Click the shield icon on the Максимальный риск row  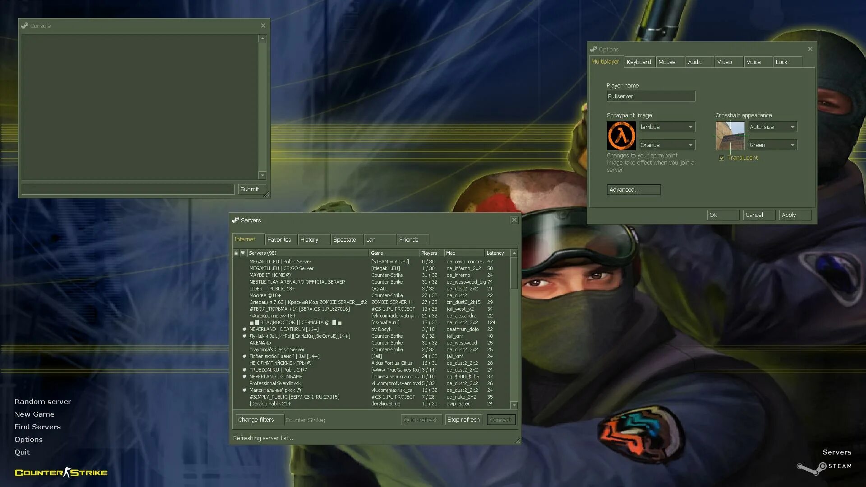click(244, 390)
